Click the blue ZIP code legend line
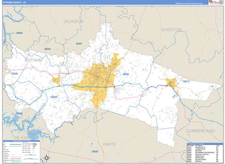Viewport: 225px width, 164px height. coord(15,146)
